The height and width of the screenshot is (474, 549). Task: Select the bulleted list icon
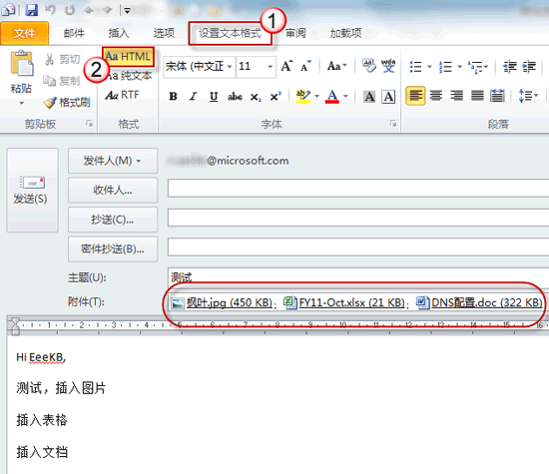tap(415, 66)
